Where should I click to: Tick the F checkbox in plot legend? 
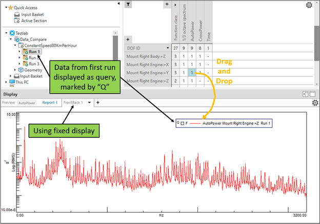coord(182,124)
